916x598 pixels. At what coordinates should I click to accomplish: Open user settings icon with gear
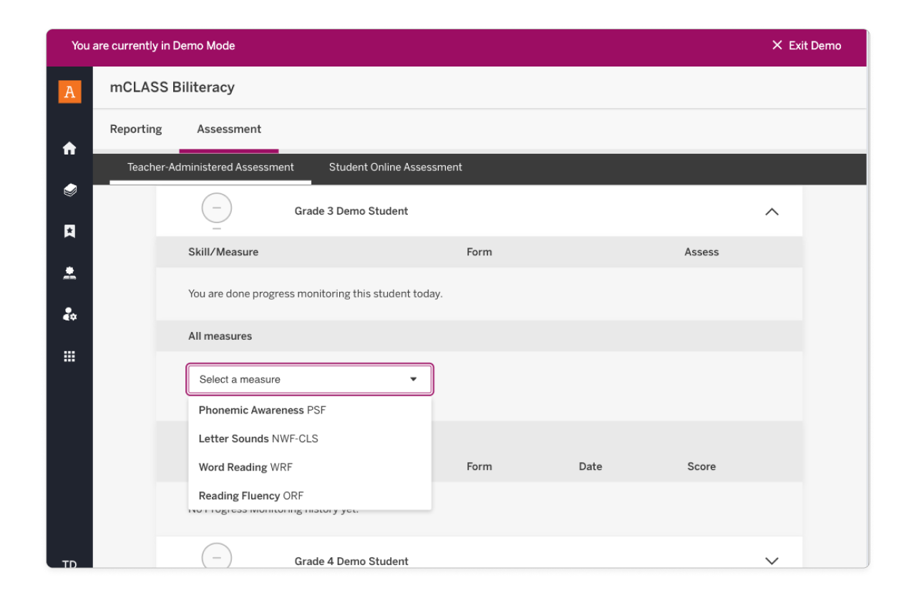click(x=69, y=315)
